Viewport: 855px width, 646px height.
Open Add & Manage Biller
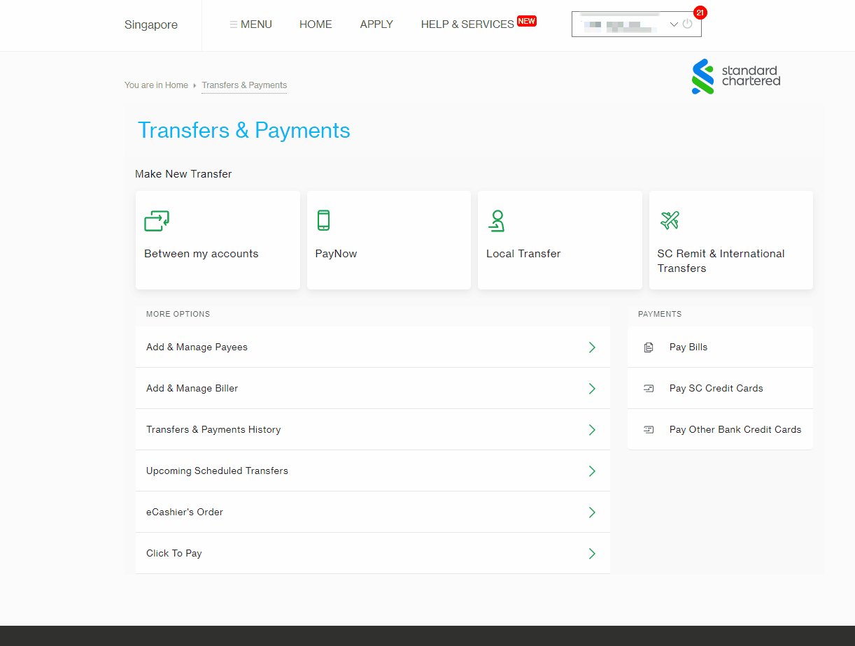pyautogui.click(x=373, y=389)
